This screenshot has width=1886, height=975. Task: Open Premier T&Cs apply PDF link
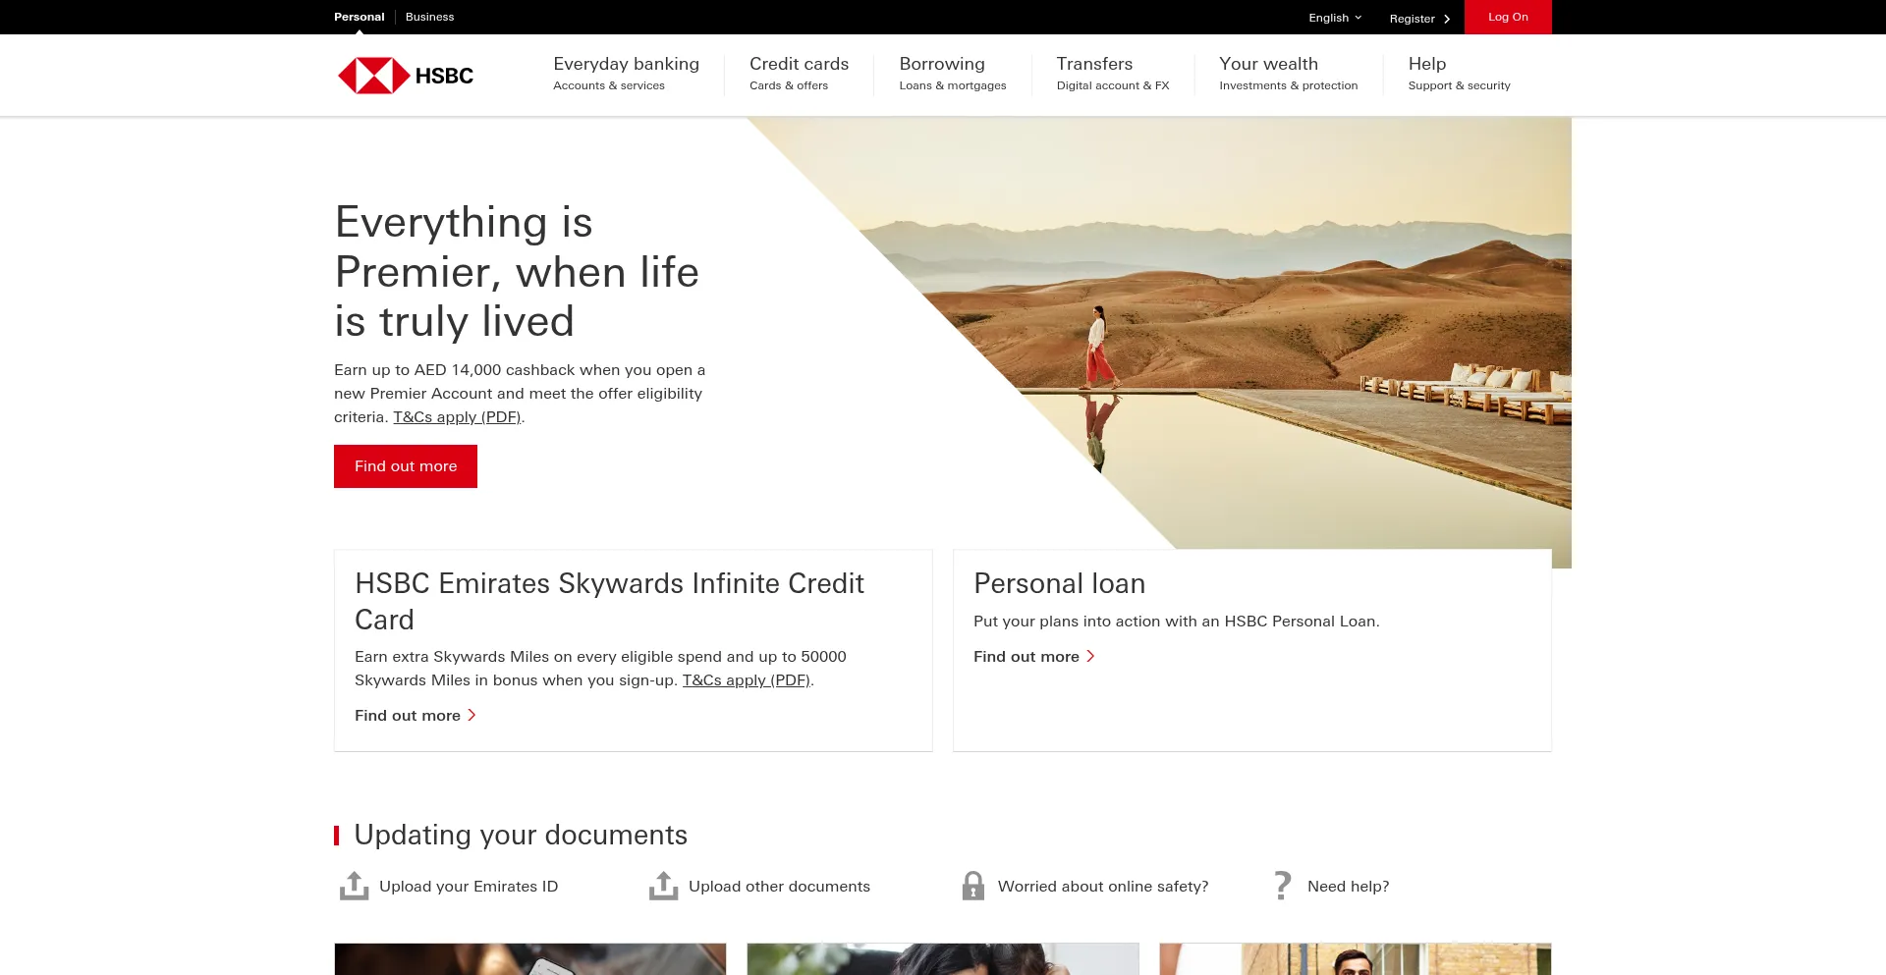[x=457, y=417]
